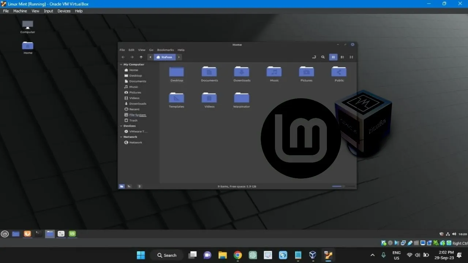Screen dimensions: 468x263
Task: Open the Public folder icon
Action: (339, 72)
